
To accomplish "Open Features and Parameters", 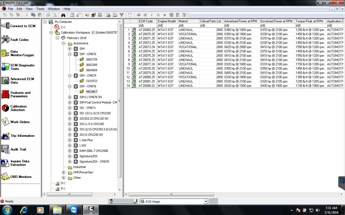I will click(x=6, y=94).
